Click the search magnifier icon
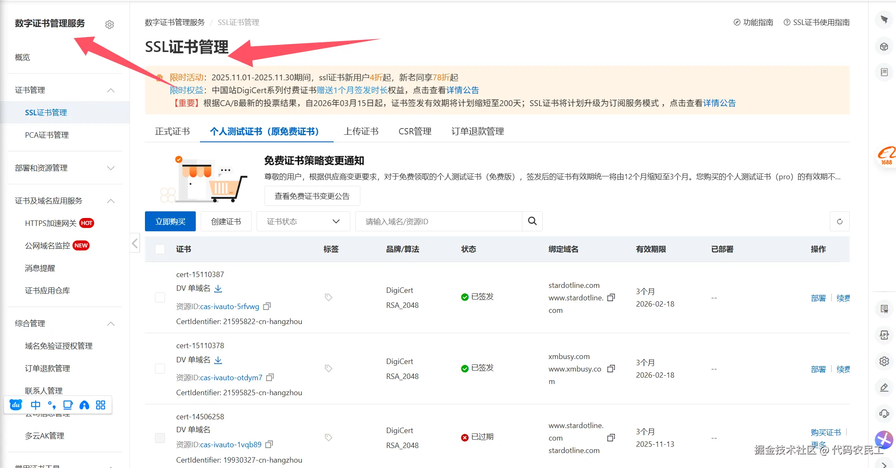The image size is (896, 468). (532, 221)
